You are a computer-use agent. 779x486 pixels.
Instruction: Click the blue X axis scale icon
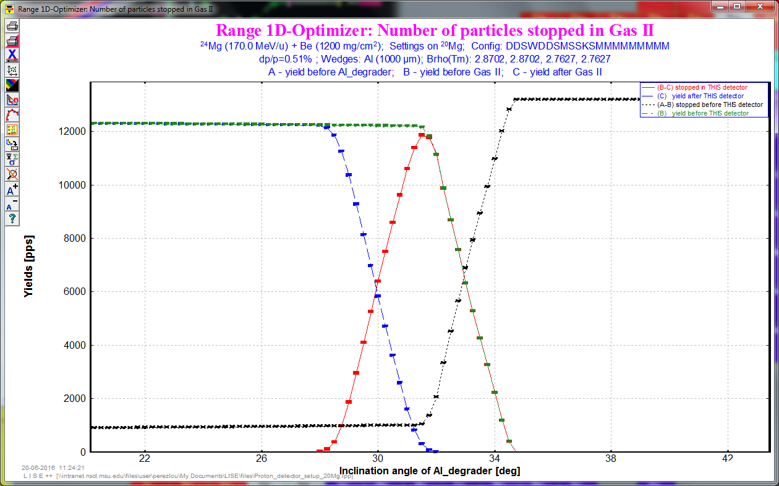(x=12, y=56)
